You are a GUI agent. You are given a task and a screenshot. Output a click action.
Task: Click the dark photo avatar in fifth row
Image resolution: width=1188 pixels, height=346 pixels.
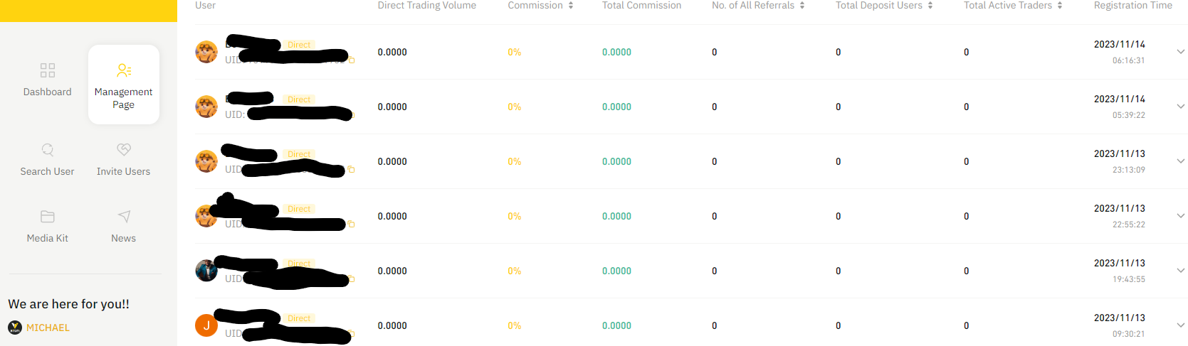(x=206, y=271)
